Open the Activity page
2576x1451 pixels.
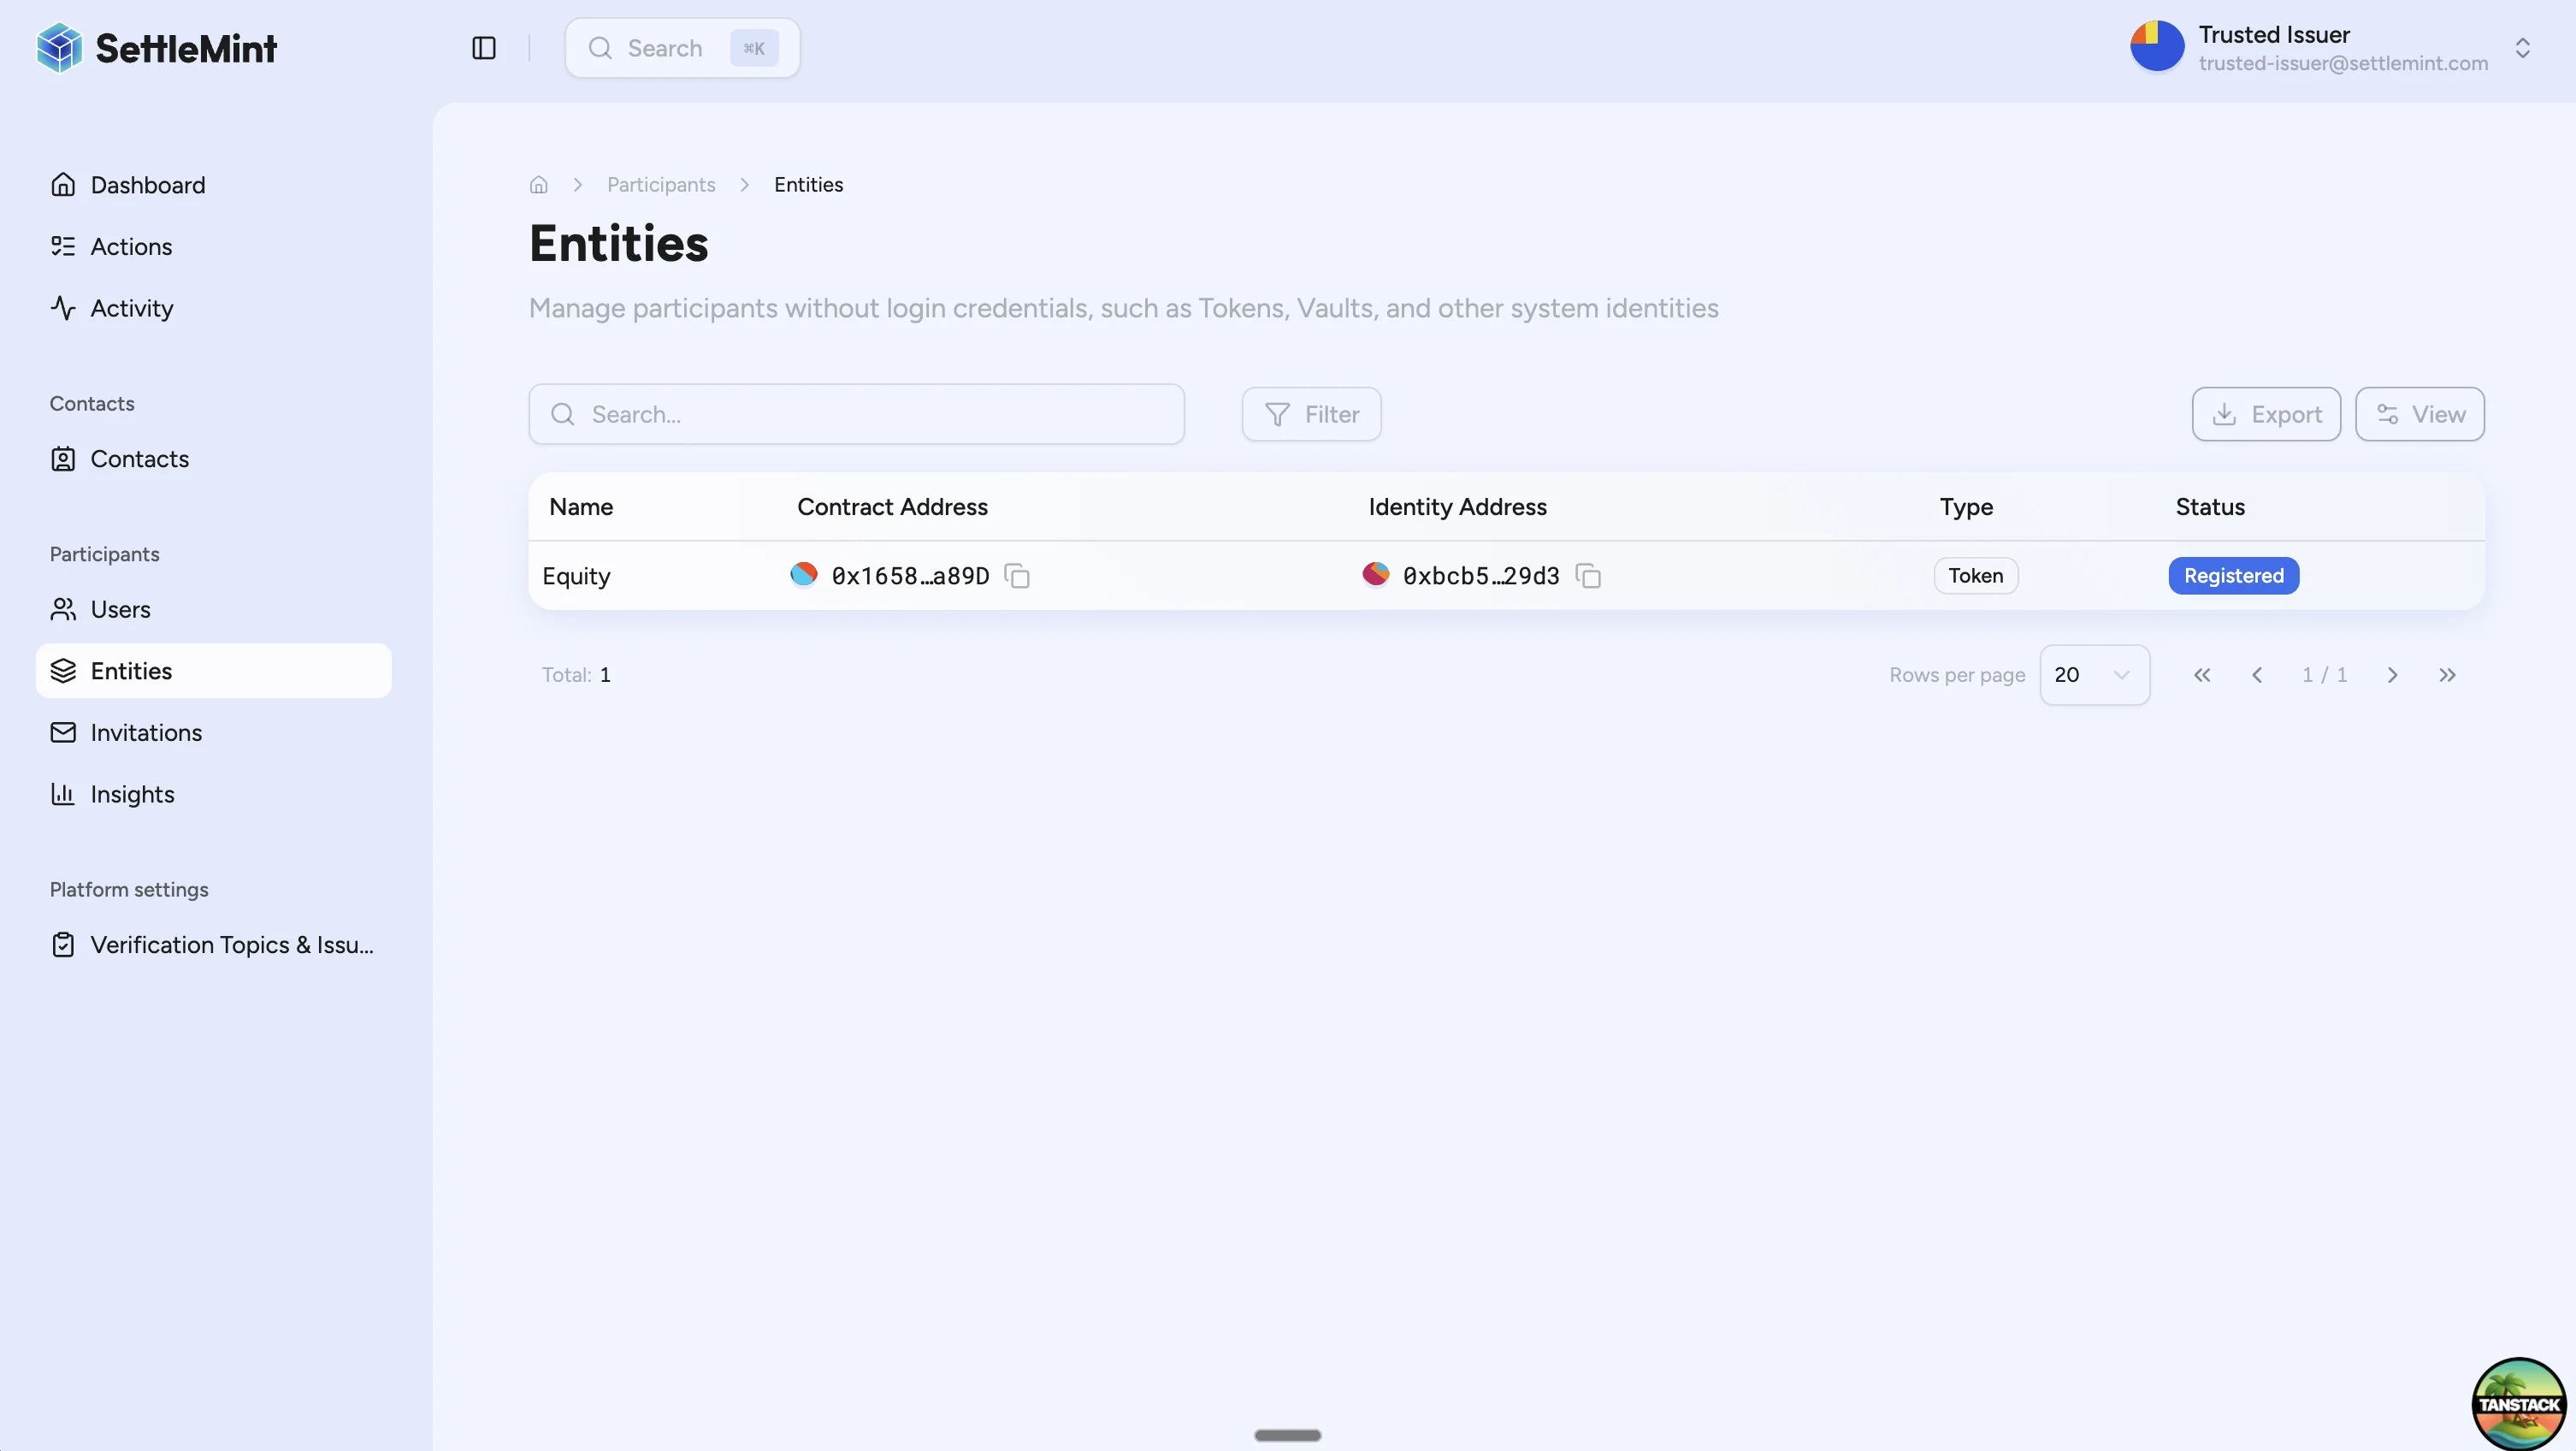132,307
